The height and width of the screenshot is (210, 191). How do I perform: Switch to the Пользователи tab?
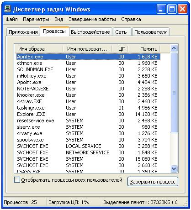151,32
